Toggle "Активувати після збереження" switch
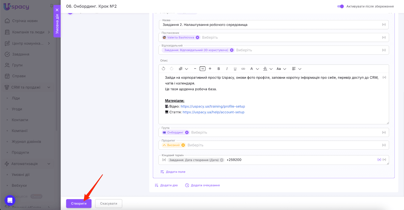This screenshot has height=210, width=404. pos(340,6)
